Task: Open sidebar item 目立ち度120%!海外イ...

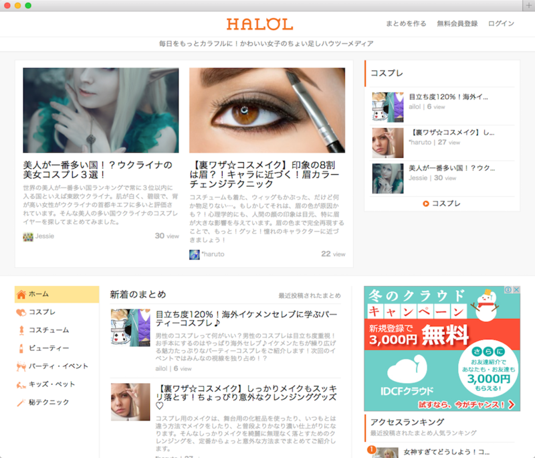Action: 448,97
